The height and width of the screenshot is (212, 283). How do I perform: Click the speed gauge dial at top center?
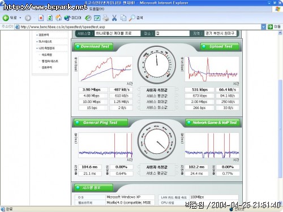click(x=157, y=64)
